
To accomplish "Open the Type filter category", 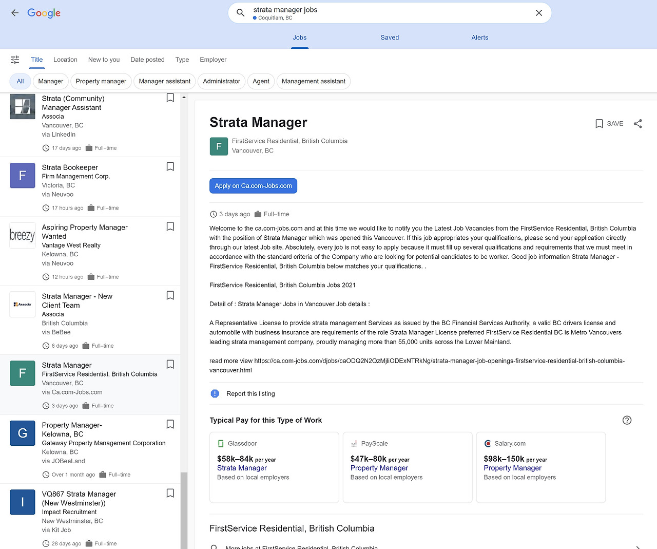I will pos(182,60).
